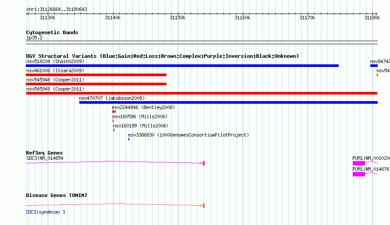This screenshot has width=390, height=225.
Task: Click the SDC3 RefSeq magenta intron line
Action: pyautogui.click(x=114, y=162)
